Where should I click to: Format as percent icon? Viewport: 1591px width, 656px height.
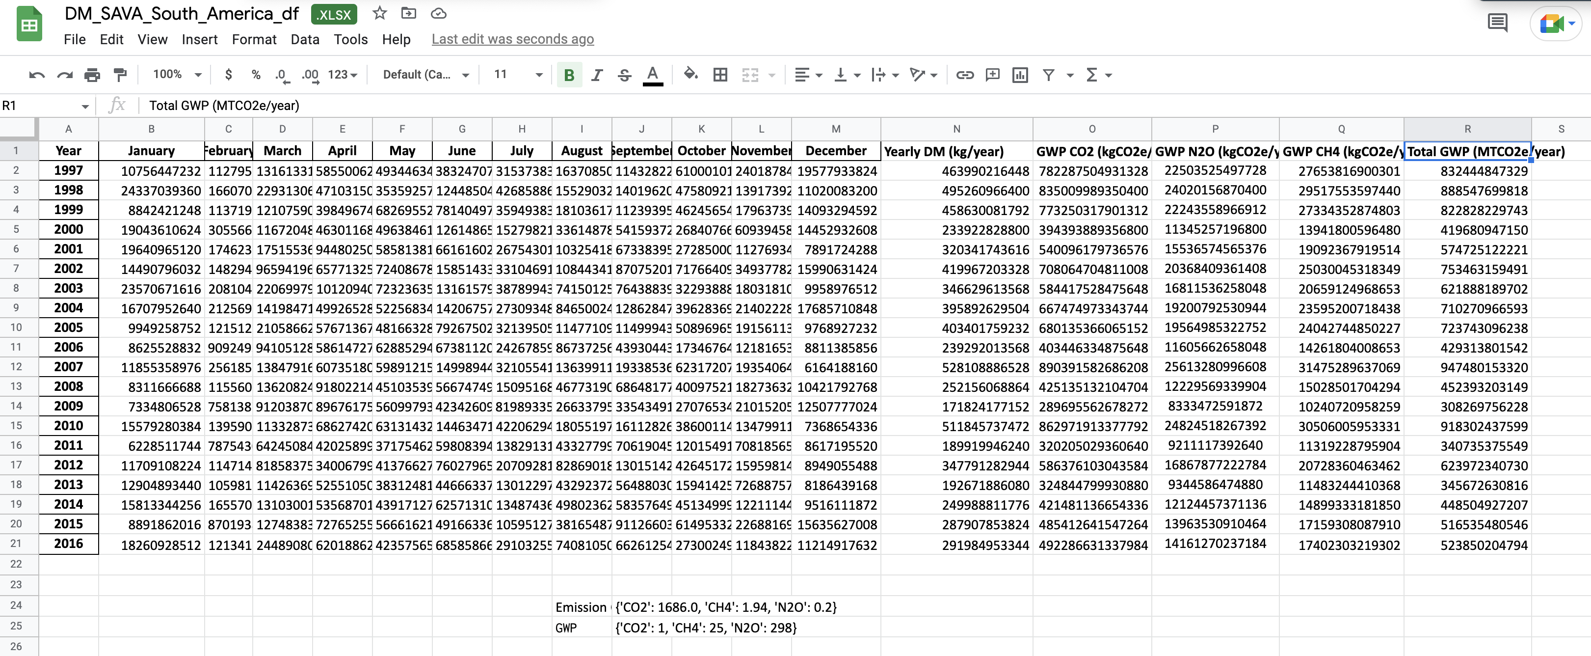[256, 75]
